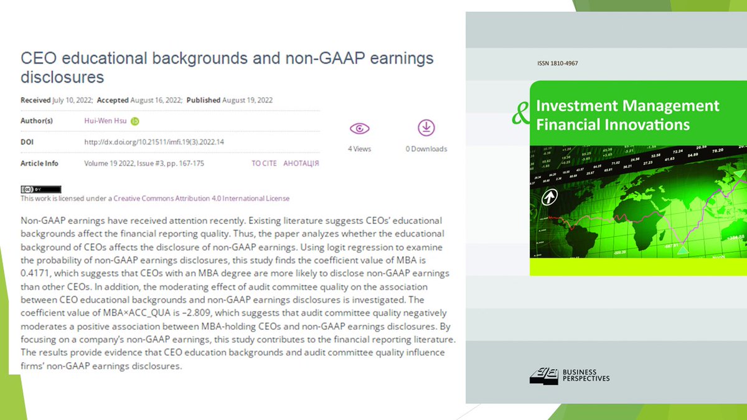This screenshot has height=420, width=747.
Task: Click the article title heading
Action: [x=227, y=68]
